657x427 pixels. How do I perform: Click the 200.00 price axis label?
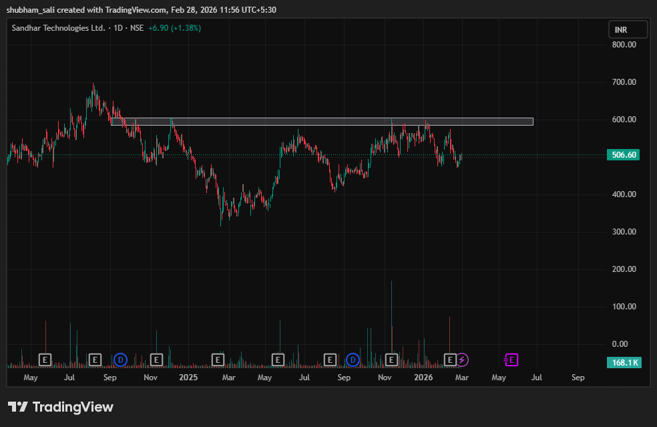(624, 269)
